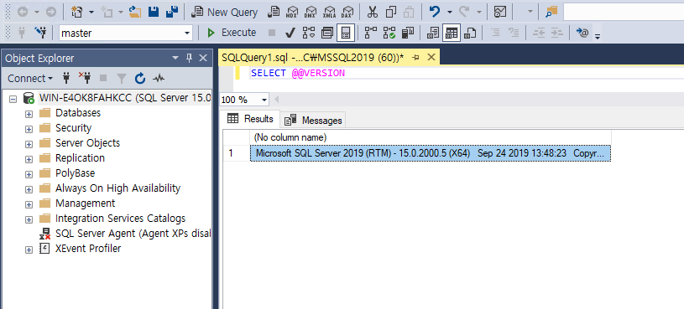
Task: Select Microsoft SQL Server 2019 result cell
Action: (x=430, y=153)
